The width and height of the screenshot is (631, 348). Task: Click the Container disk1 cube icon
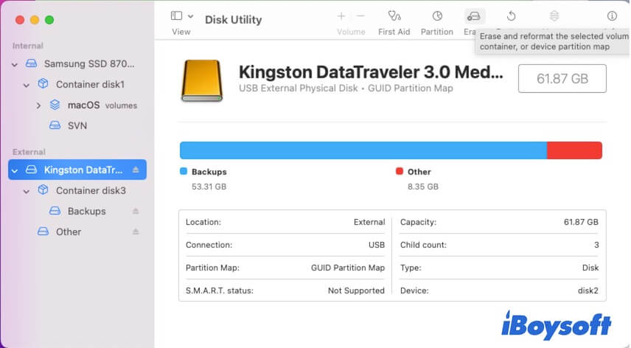(x=43, y=83)
